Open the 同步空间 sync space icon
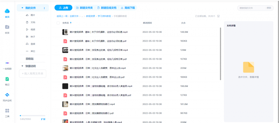Viewport: 279px width, 123px height. [7, 95]
